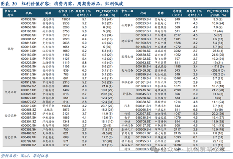Click stock code 600016.SH
Screen dimensions: 233x159
[29, 47]
